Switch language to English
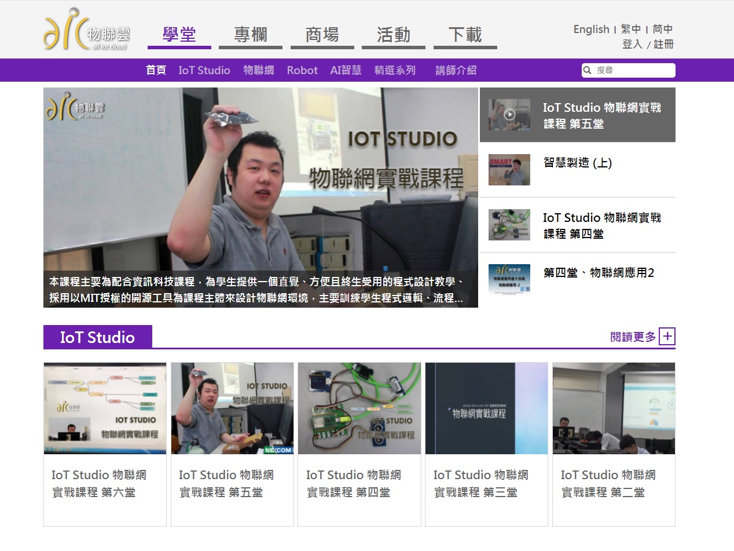This screenshot has width=734, height=551. (591, 29)
